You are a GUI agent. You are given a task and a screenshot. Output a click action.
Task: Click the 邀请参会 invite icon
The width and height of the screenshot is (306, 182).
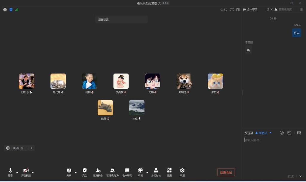tap(98, 171)
